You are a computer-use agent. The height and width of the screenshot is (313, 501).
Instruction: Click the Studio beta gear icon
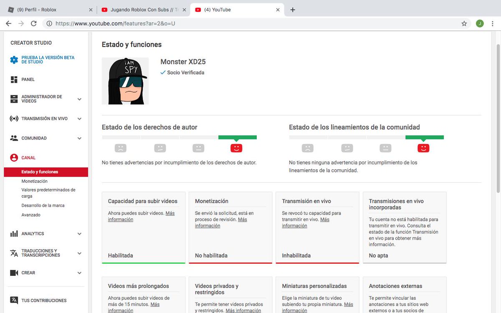tap(14, 60)
